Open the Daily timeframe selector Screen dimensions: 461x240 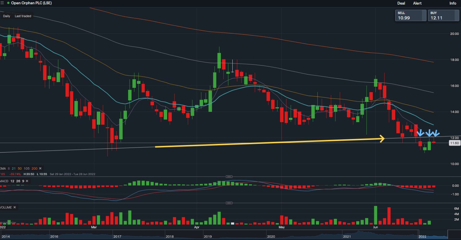click(x=6, y=16)
